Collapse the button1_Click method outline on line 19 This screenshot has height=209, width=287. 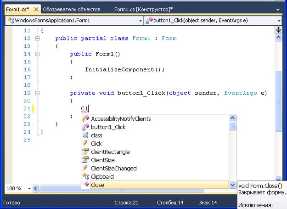click(37, 93)
